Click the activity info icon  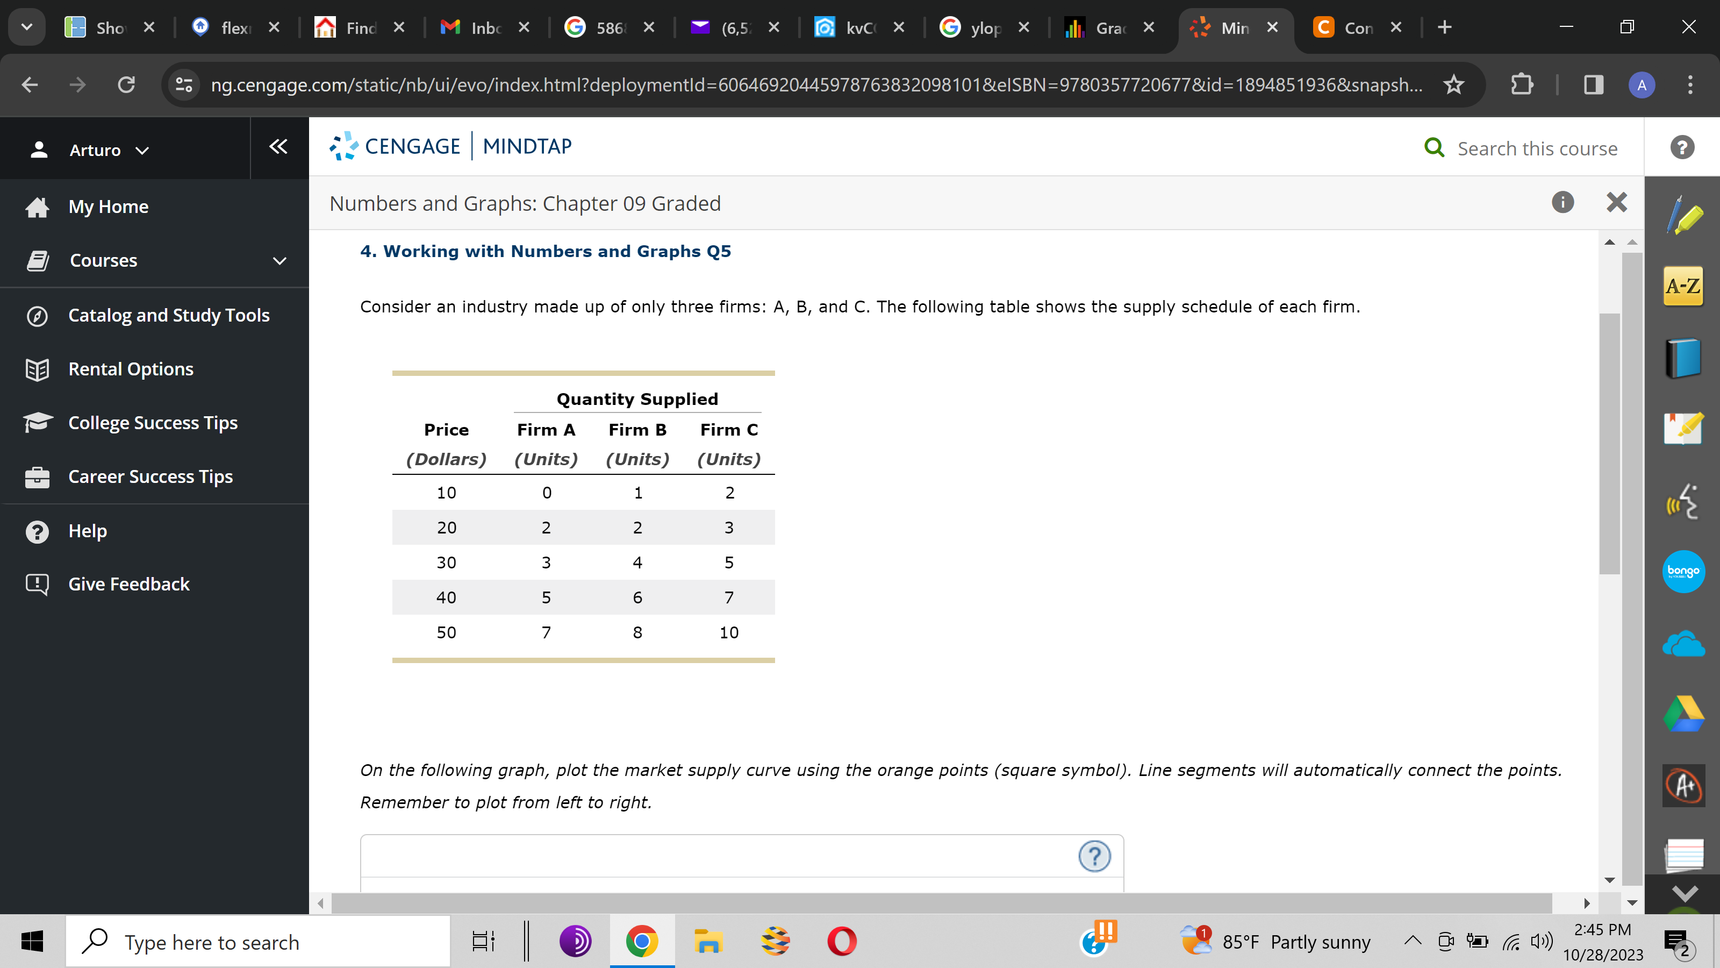tap(1563, 202)
